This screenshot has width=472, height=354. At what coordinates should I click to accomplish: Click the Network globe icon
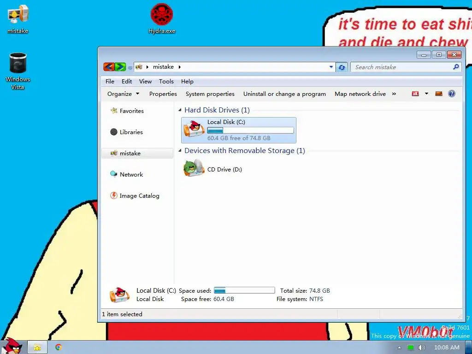114,174
